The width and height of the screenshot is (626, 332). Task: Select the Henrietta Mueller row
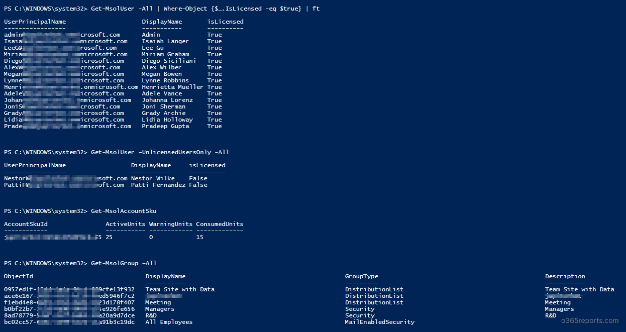point(113,87)
